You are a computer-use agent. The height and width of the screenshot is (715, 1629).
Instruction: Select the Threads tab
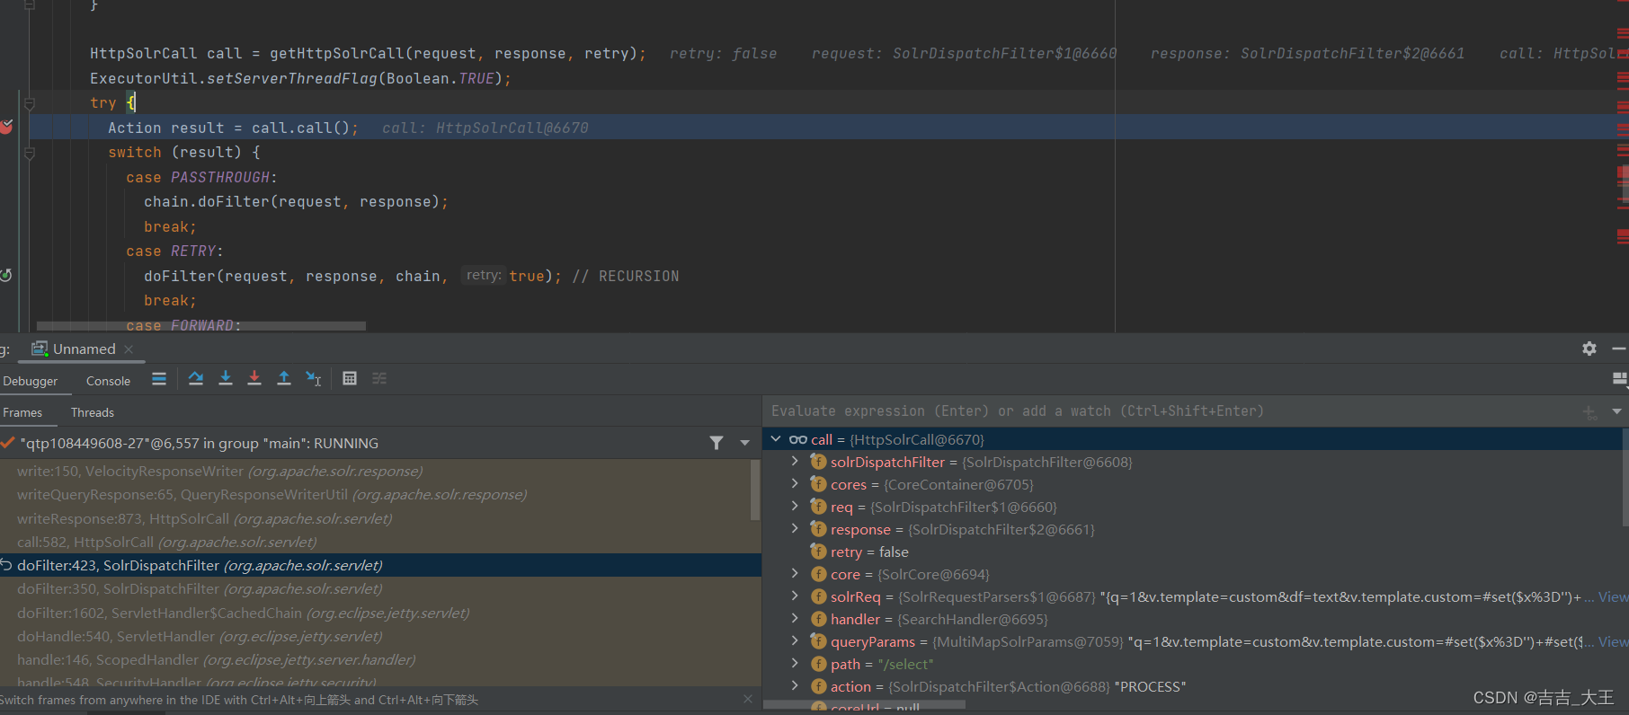(x=93, y=412)
